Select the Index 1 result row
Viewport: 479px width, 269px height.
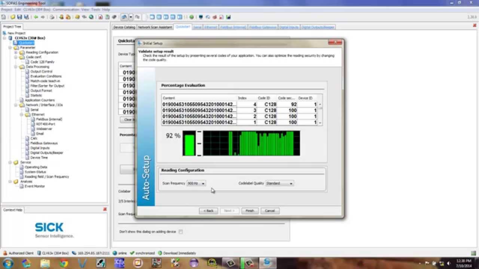[240, 122]
